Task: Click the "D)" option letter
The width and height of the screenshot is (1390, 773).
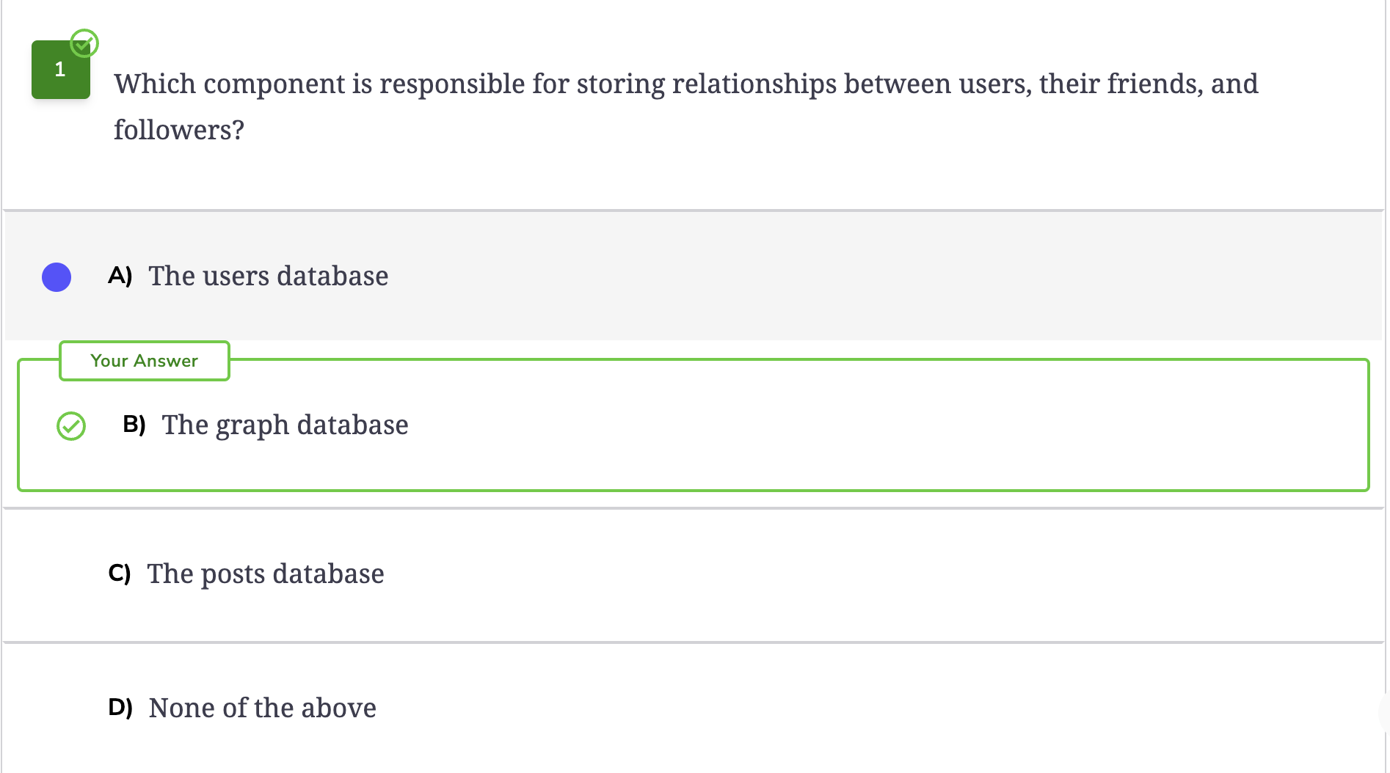Action: 120,707
